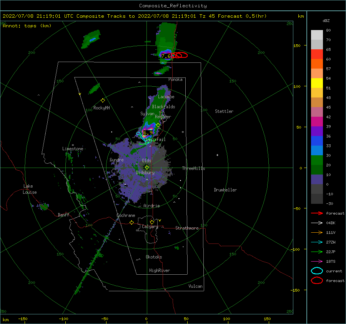Click the yellow diamond marker near RockyMH

(103, 101)
